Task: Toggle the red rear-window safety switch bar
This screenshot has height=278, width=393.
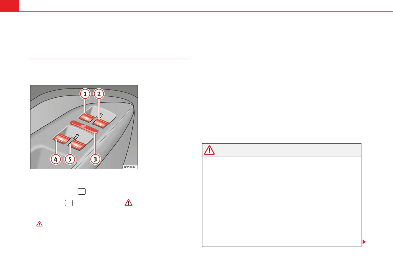Action: tap(85, 126)
